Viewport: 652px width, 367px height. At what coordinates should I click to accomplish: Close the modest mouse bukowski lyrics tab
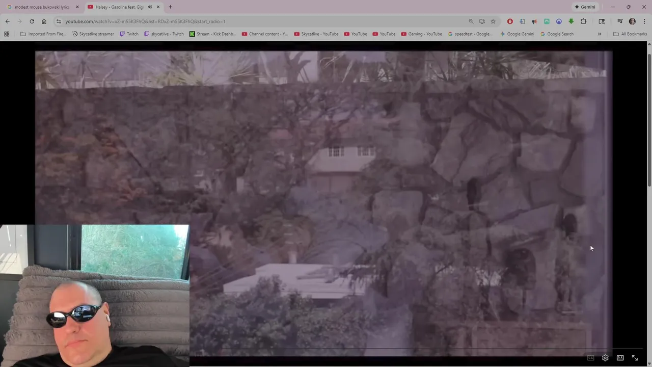pos(77,7)
